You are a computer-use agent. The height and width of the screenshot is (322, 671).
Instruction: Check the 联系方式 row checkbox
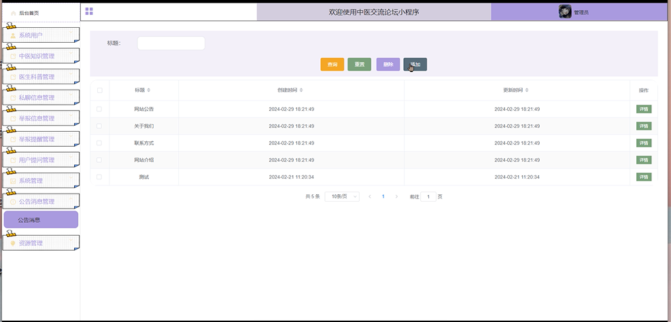(99, 143)
